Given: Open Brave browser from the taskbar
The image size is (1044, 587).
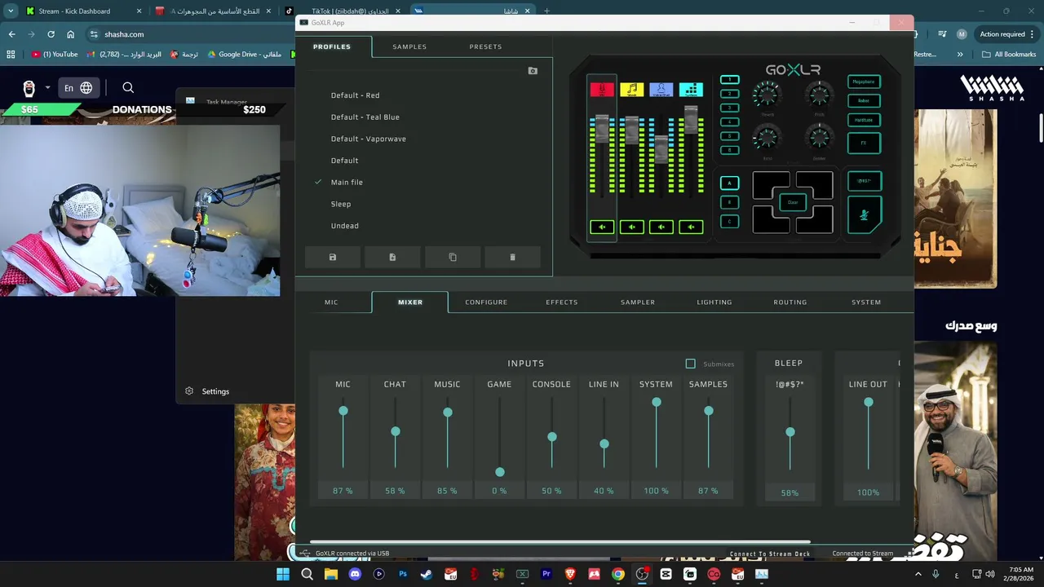Looking at the screenshot, I should (x=570, y=574).
